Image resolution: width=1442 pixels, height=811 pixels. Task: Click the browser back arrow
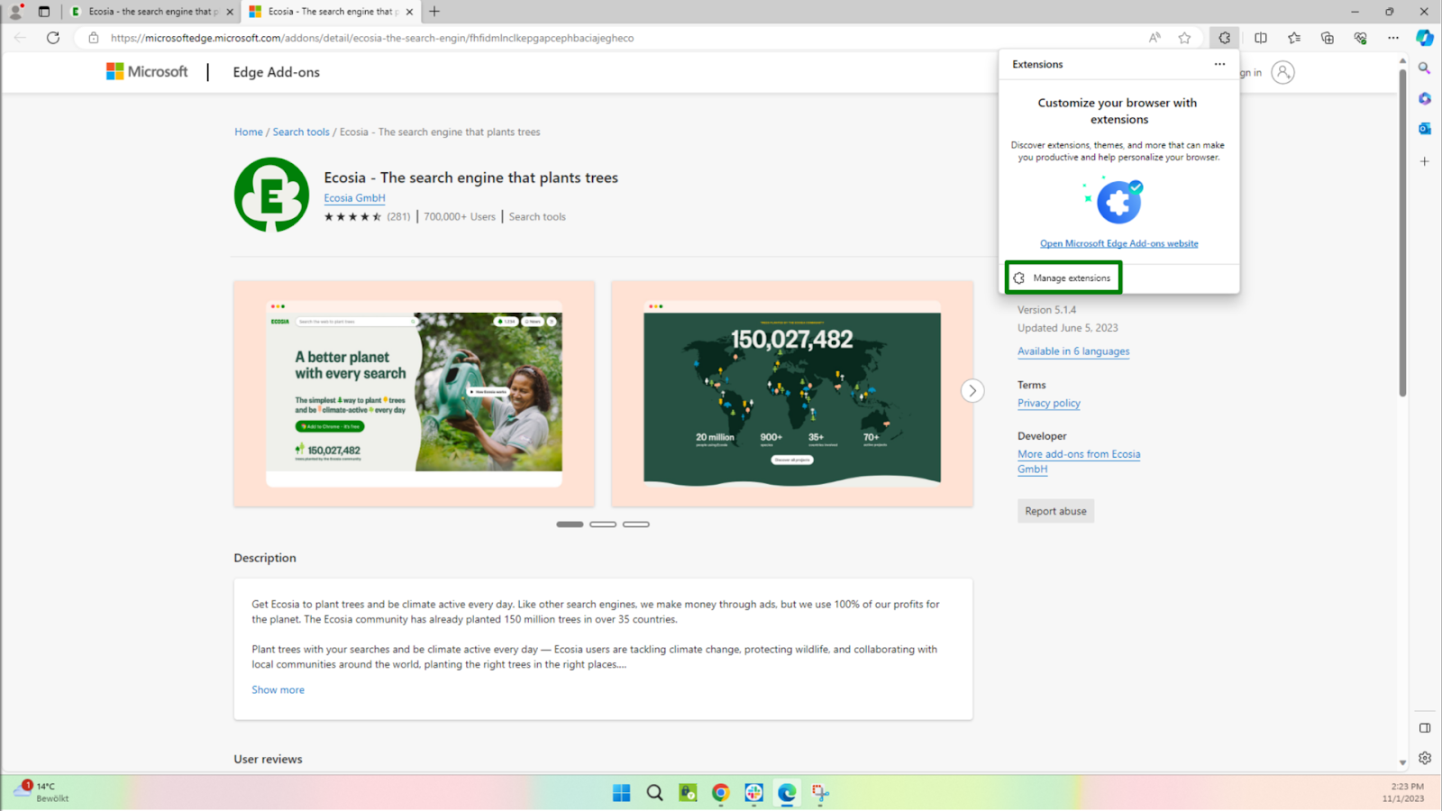click(x=20, y=38)
